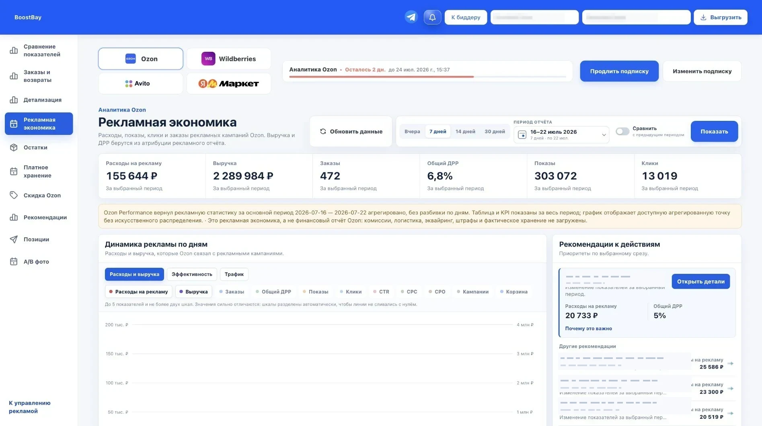Viewport: 762px width, 426px height.
Task: Toggle Выручка chart series
Action: pyautogui.click(x=194, y=291)
